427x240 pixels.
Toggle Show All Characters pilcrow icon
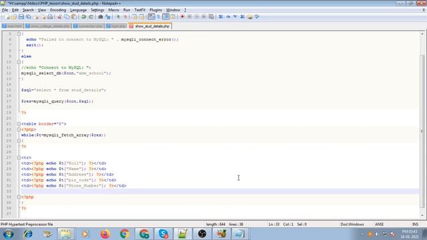159,17
